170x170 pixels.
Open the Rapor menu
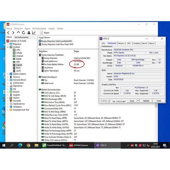point(28,29)
